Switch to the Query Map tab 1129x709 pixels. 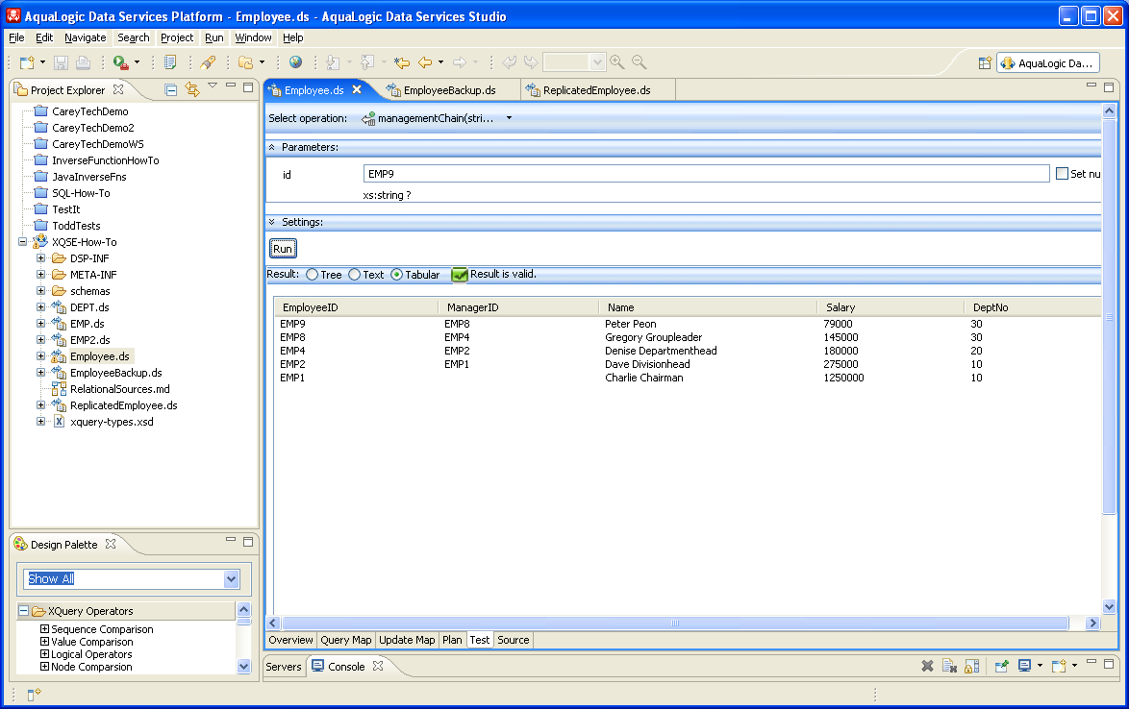346,640
